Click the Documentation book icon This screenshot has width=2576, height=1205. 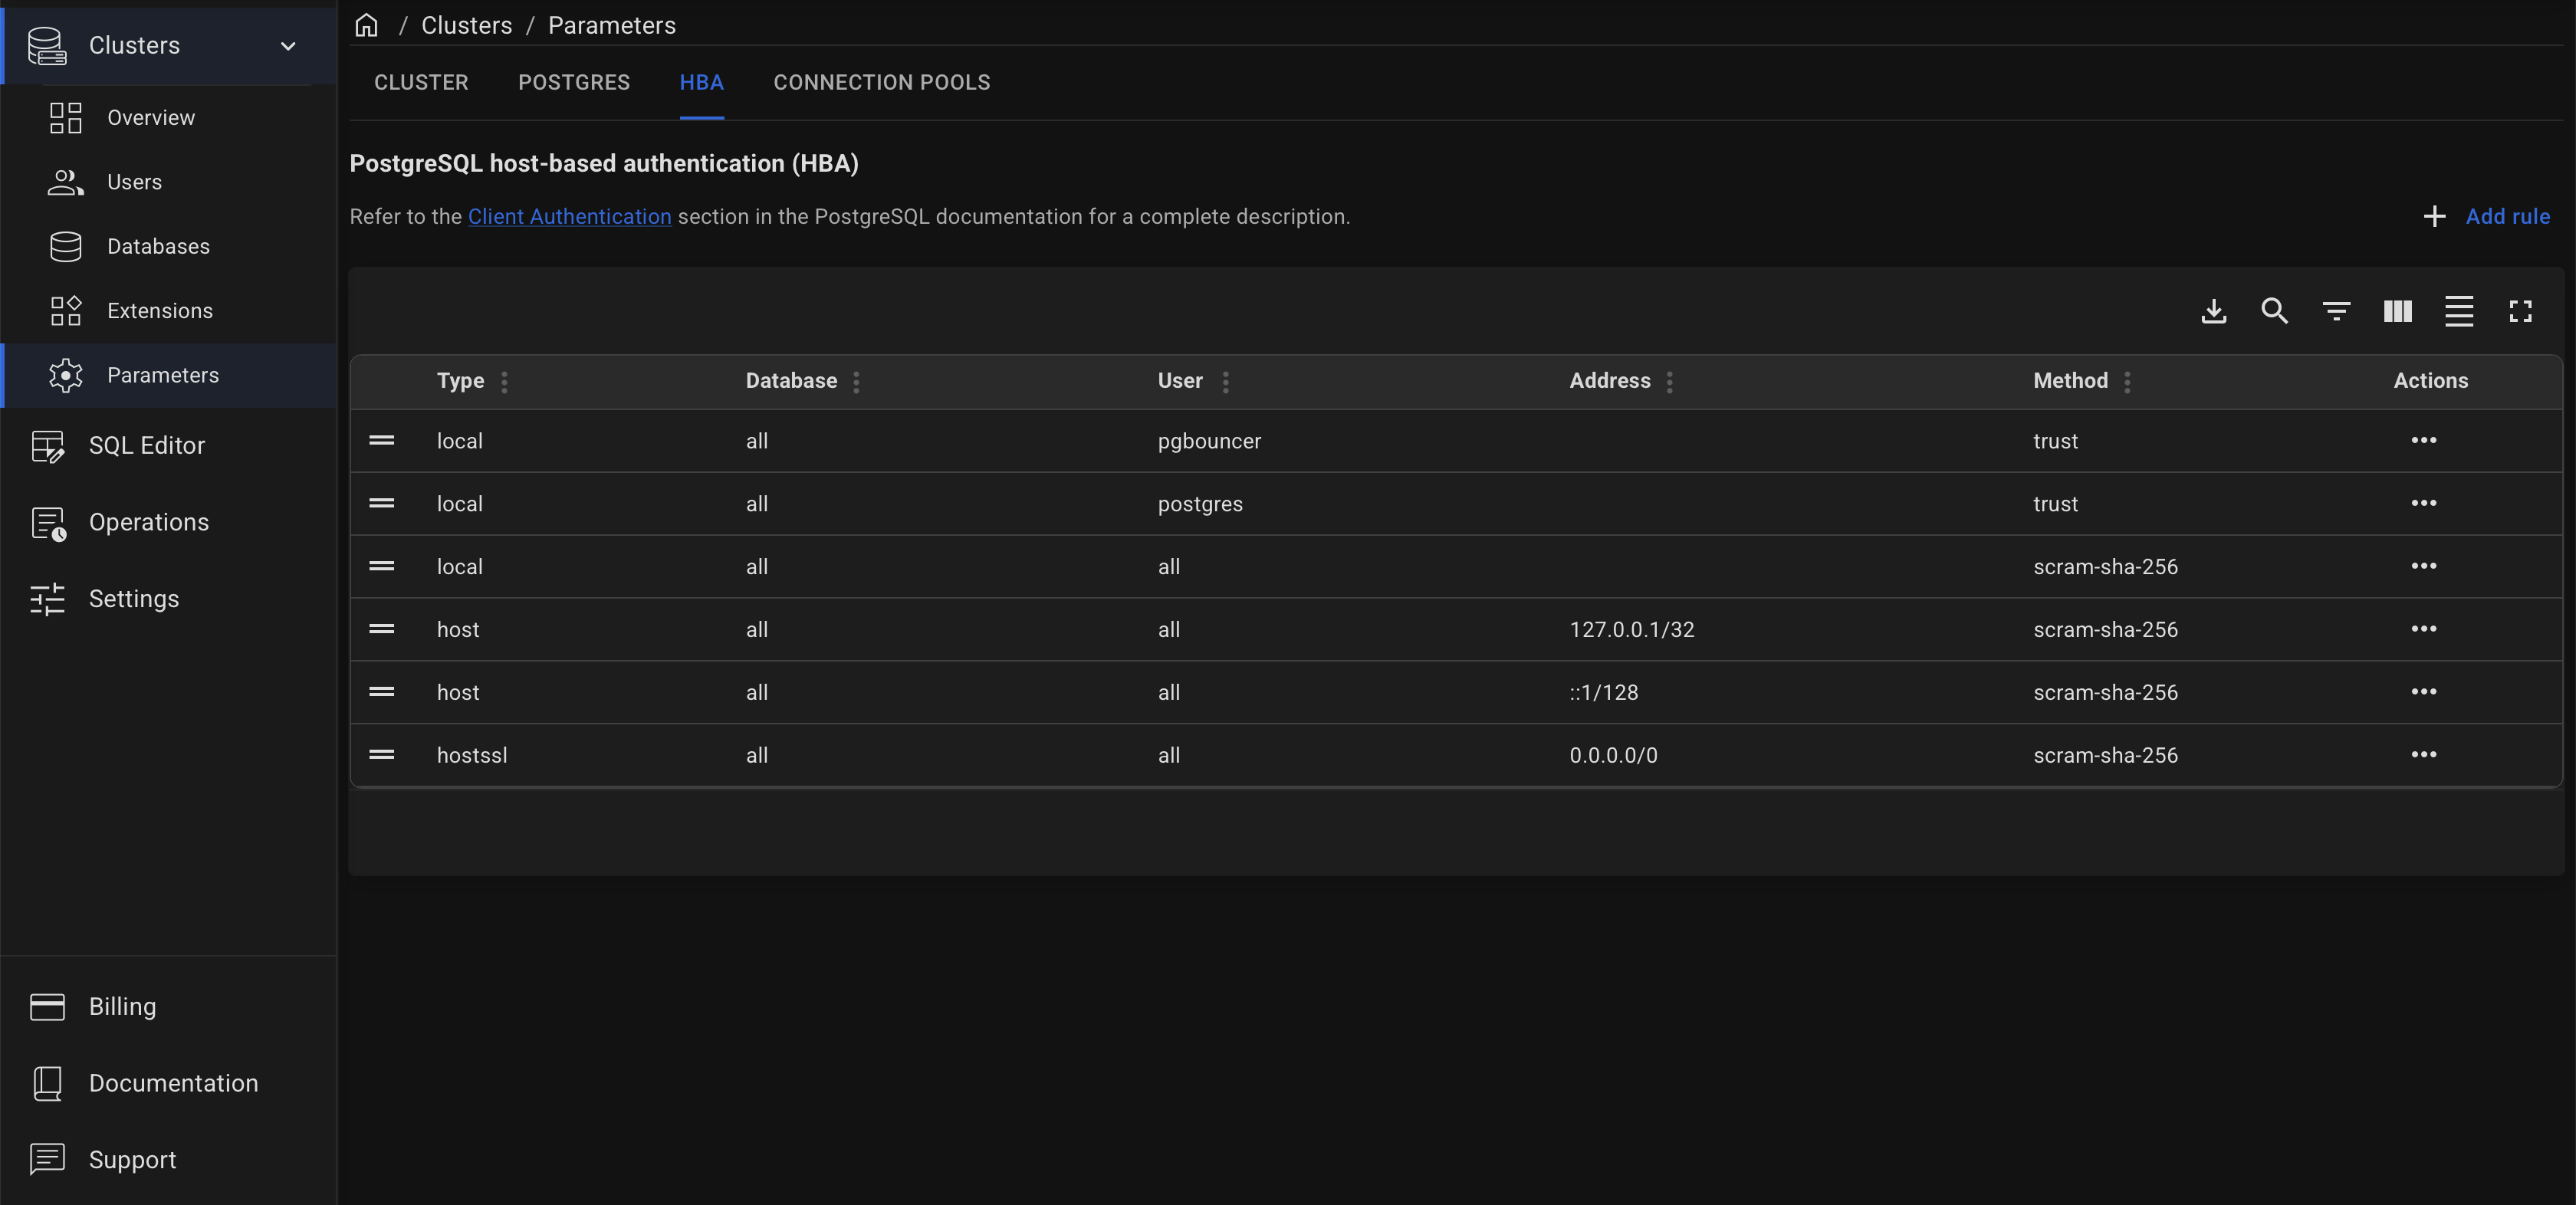47,1083
